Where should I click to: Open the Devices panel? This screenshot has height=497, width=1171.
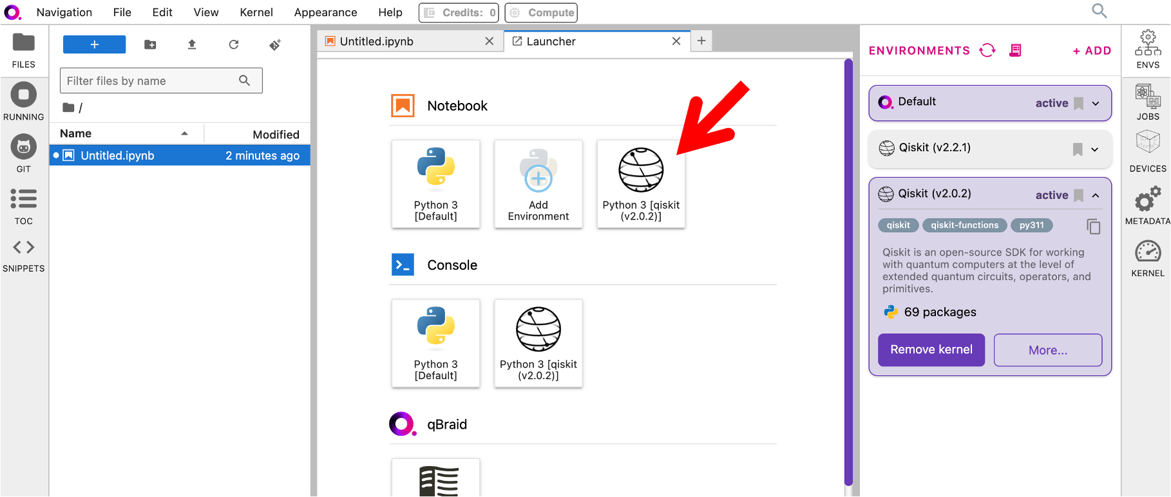pyautogui.click(x=1148, y=152)
